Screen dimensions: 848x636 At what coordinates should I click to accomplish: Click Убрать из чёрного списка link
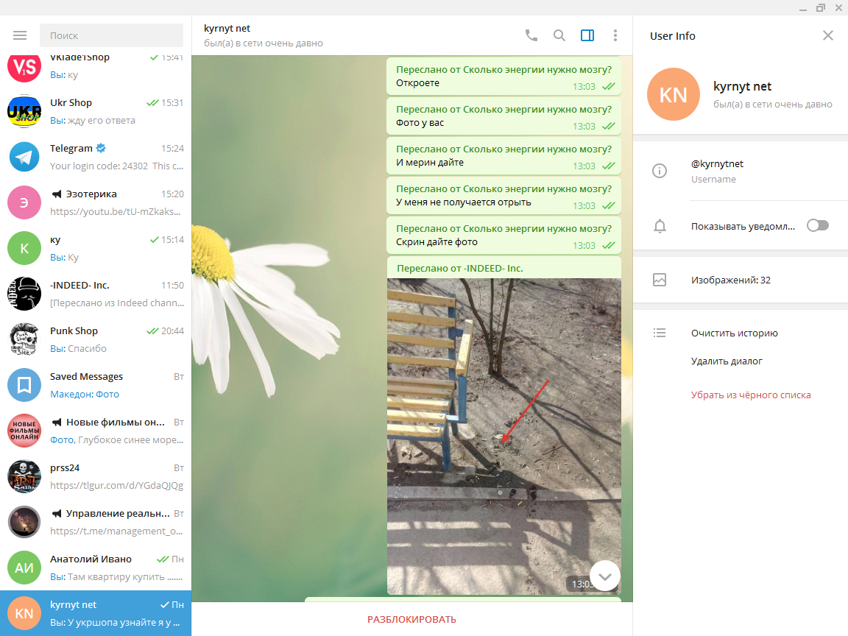tap(750, 395)
